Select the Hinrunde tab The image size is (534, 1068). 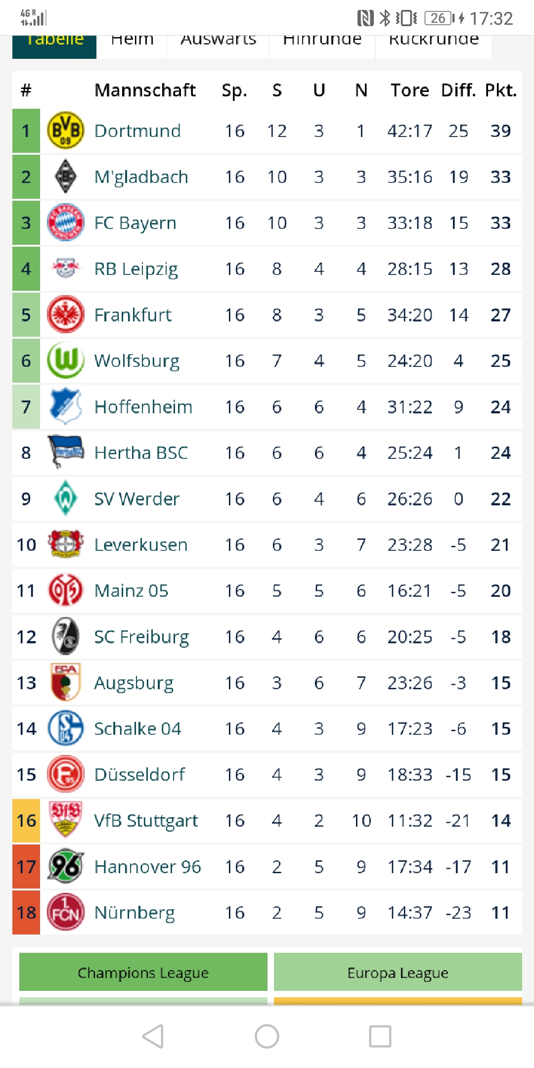tap(322, 42)
